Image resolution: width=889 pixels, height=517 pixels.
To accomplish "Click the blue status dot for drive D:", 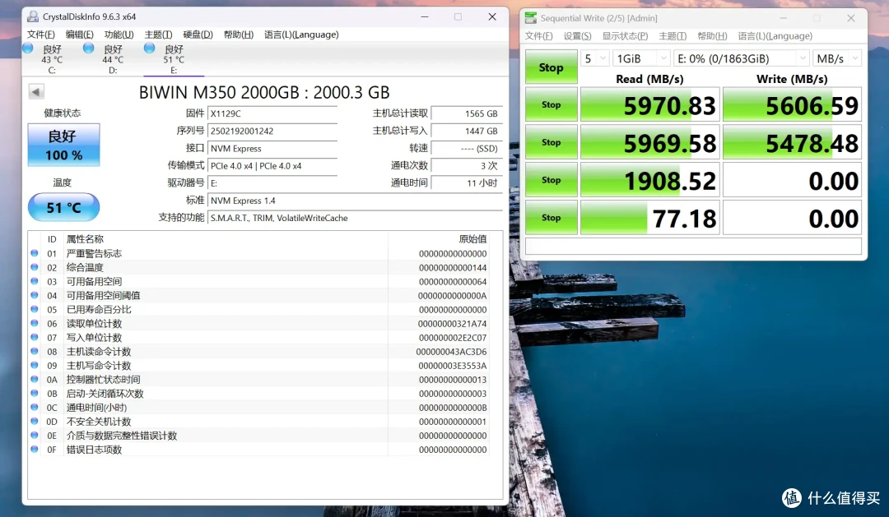I will coord(88,48).
